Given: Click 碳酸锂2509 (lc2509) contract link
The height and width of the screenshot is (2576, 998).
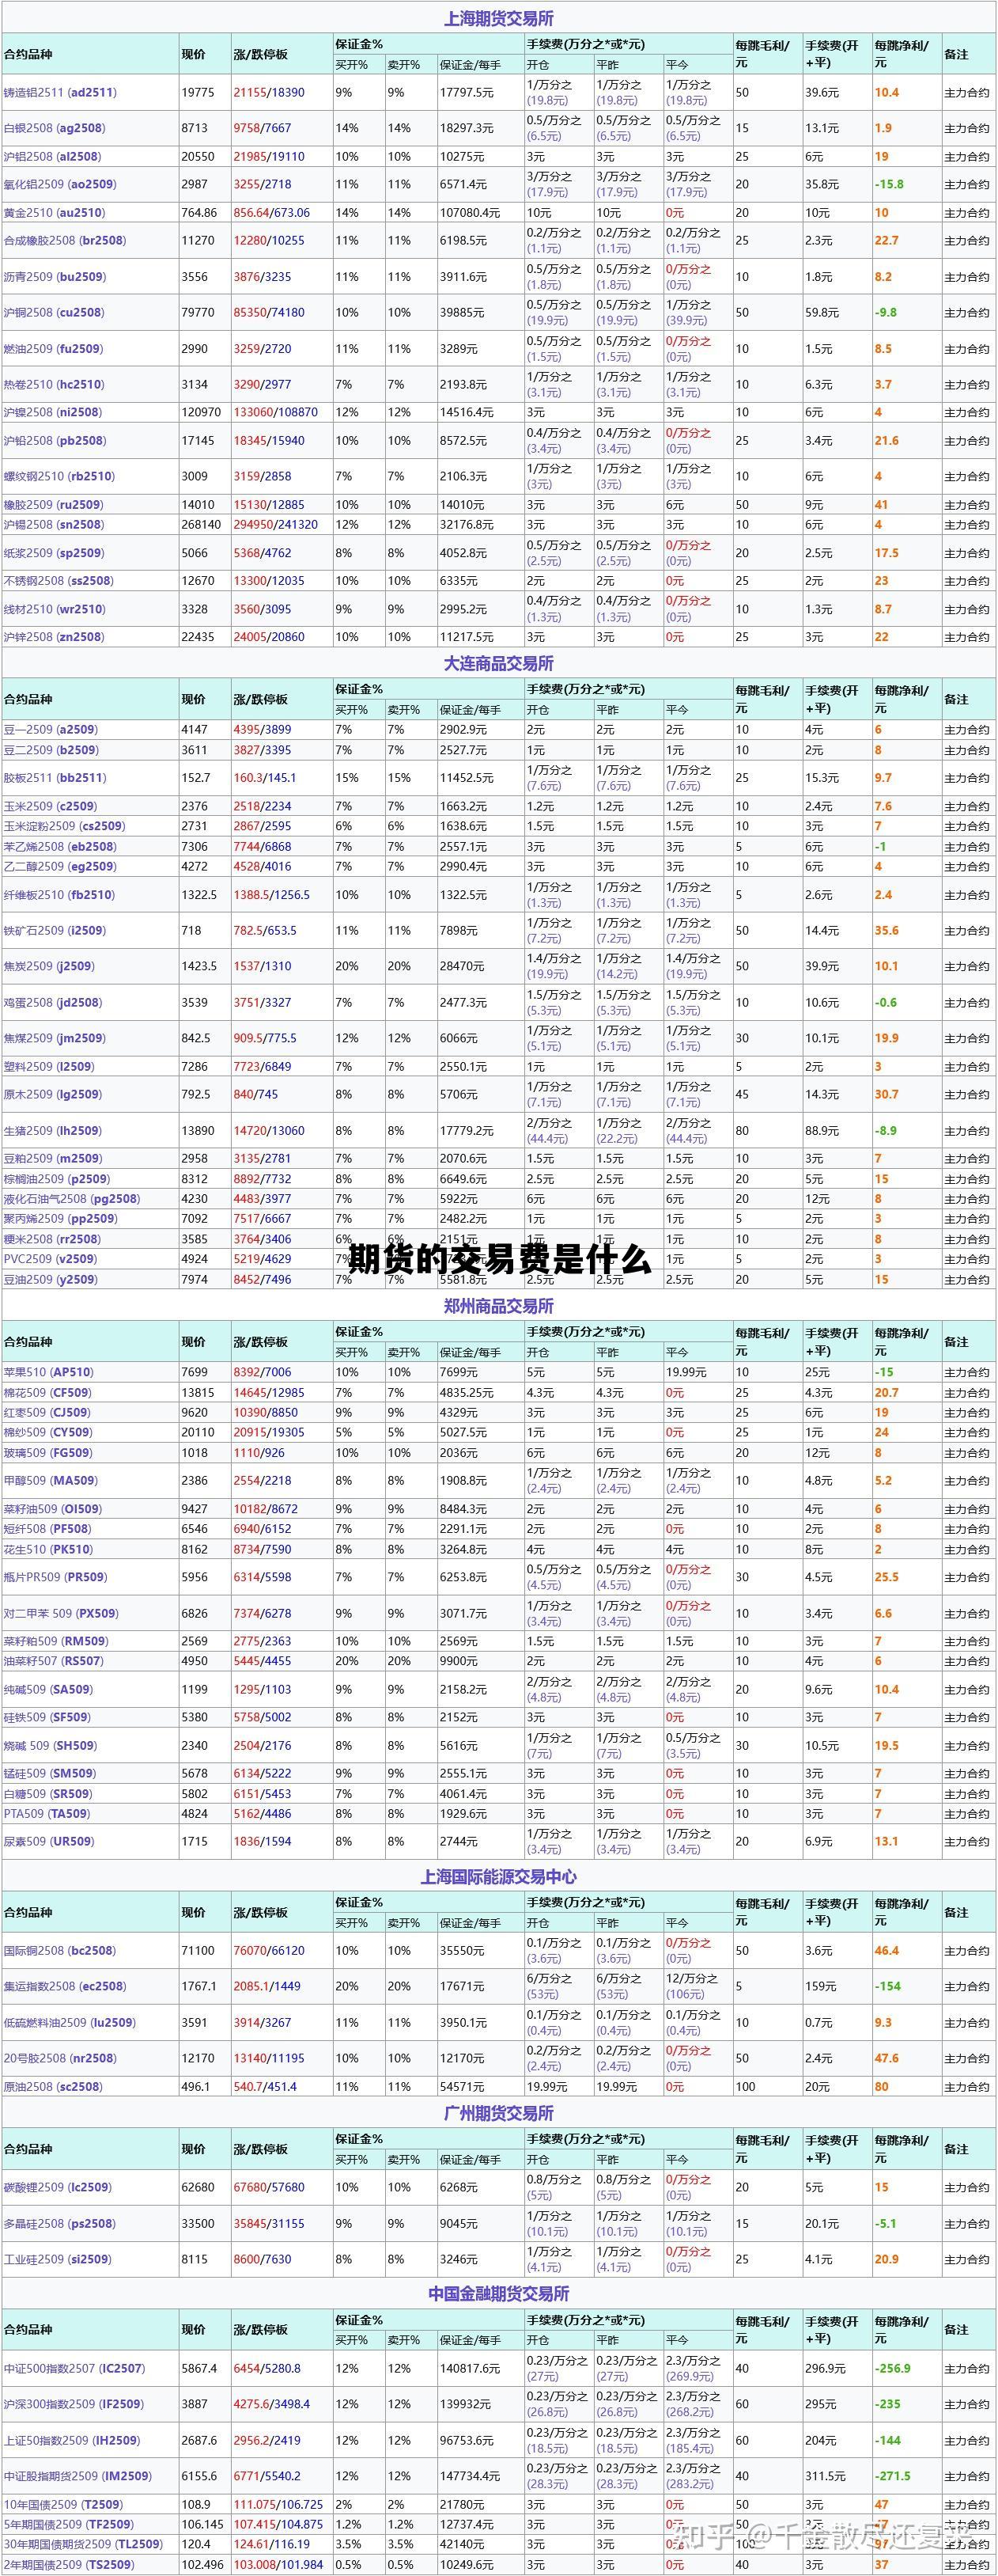Looking at the screenshot, I should pos(58,2187).
